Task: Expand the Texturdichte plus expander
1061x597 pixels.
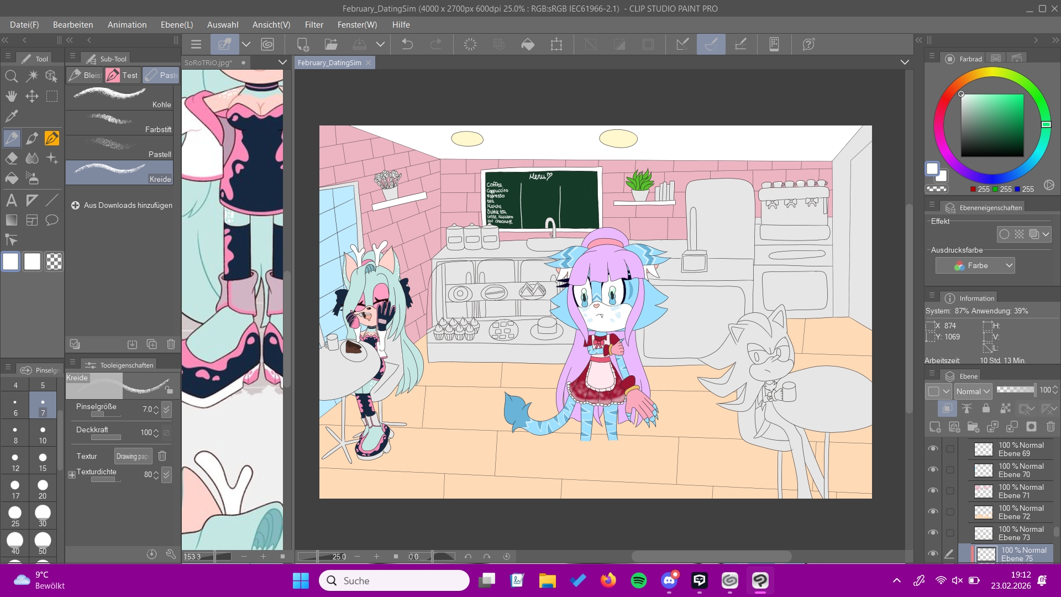Action: pyautogui.click(x=72, y=475)
